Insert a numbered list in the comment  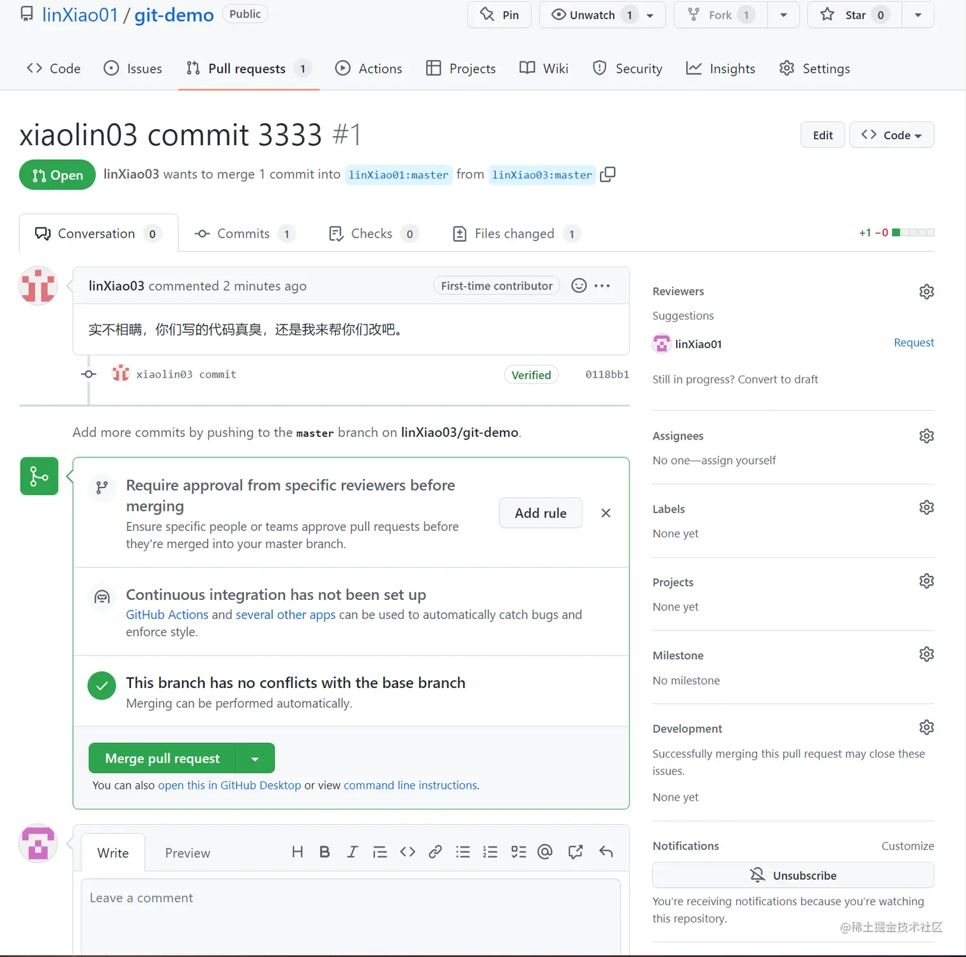click(490, 852)
